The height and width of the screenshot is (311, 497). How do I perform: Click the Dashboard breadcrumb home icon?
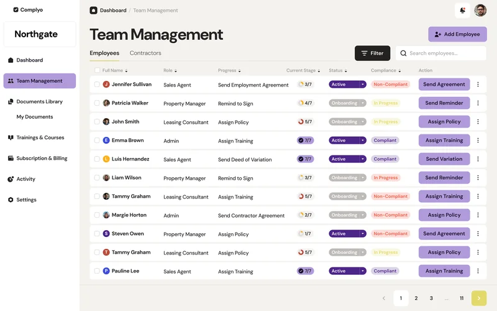pyautogui.click(x=94, y=11)
